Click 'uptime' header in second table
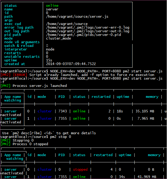Image resolution: width=167 pixels, height=179 pixels. [125, 155]
